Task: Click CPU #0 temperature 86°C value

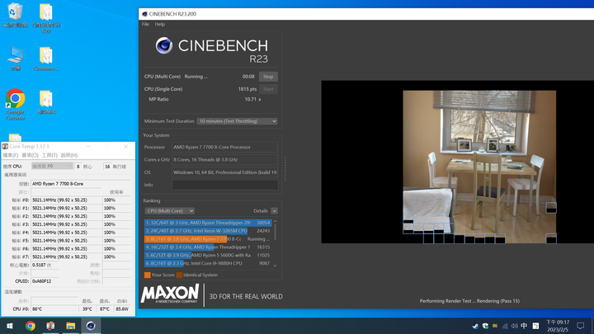Action: pyautogui.click(x=54, y=309)
